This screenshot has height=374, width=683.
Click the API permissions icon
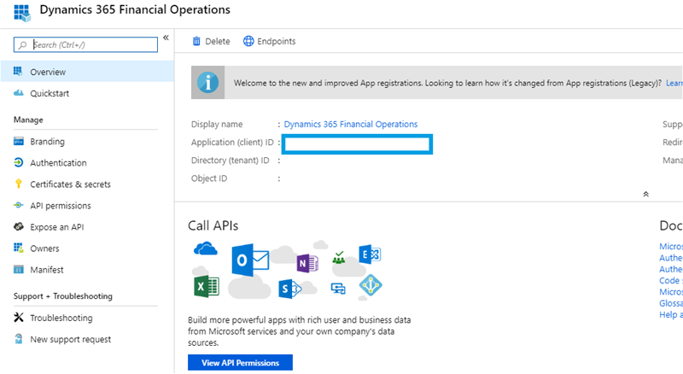pos(19,206)
